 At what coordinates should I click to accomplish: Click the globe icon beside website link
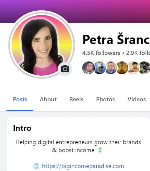36,166
